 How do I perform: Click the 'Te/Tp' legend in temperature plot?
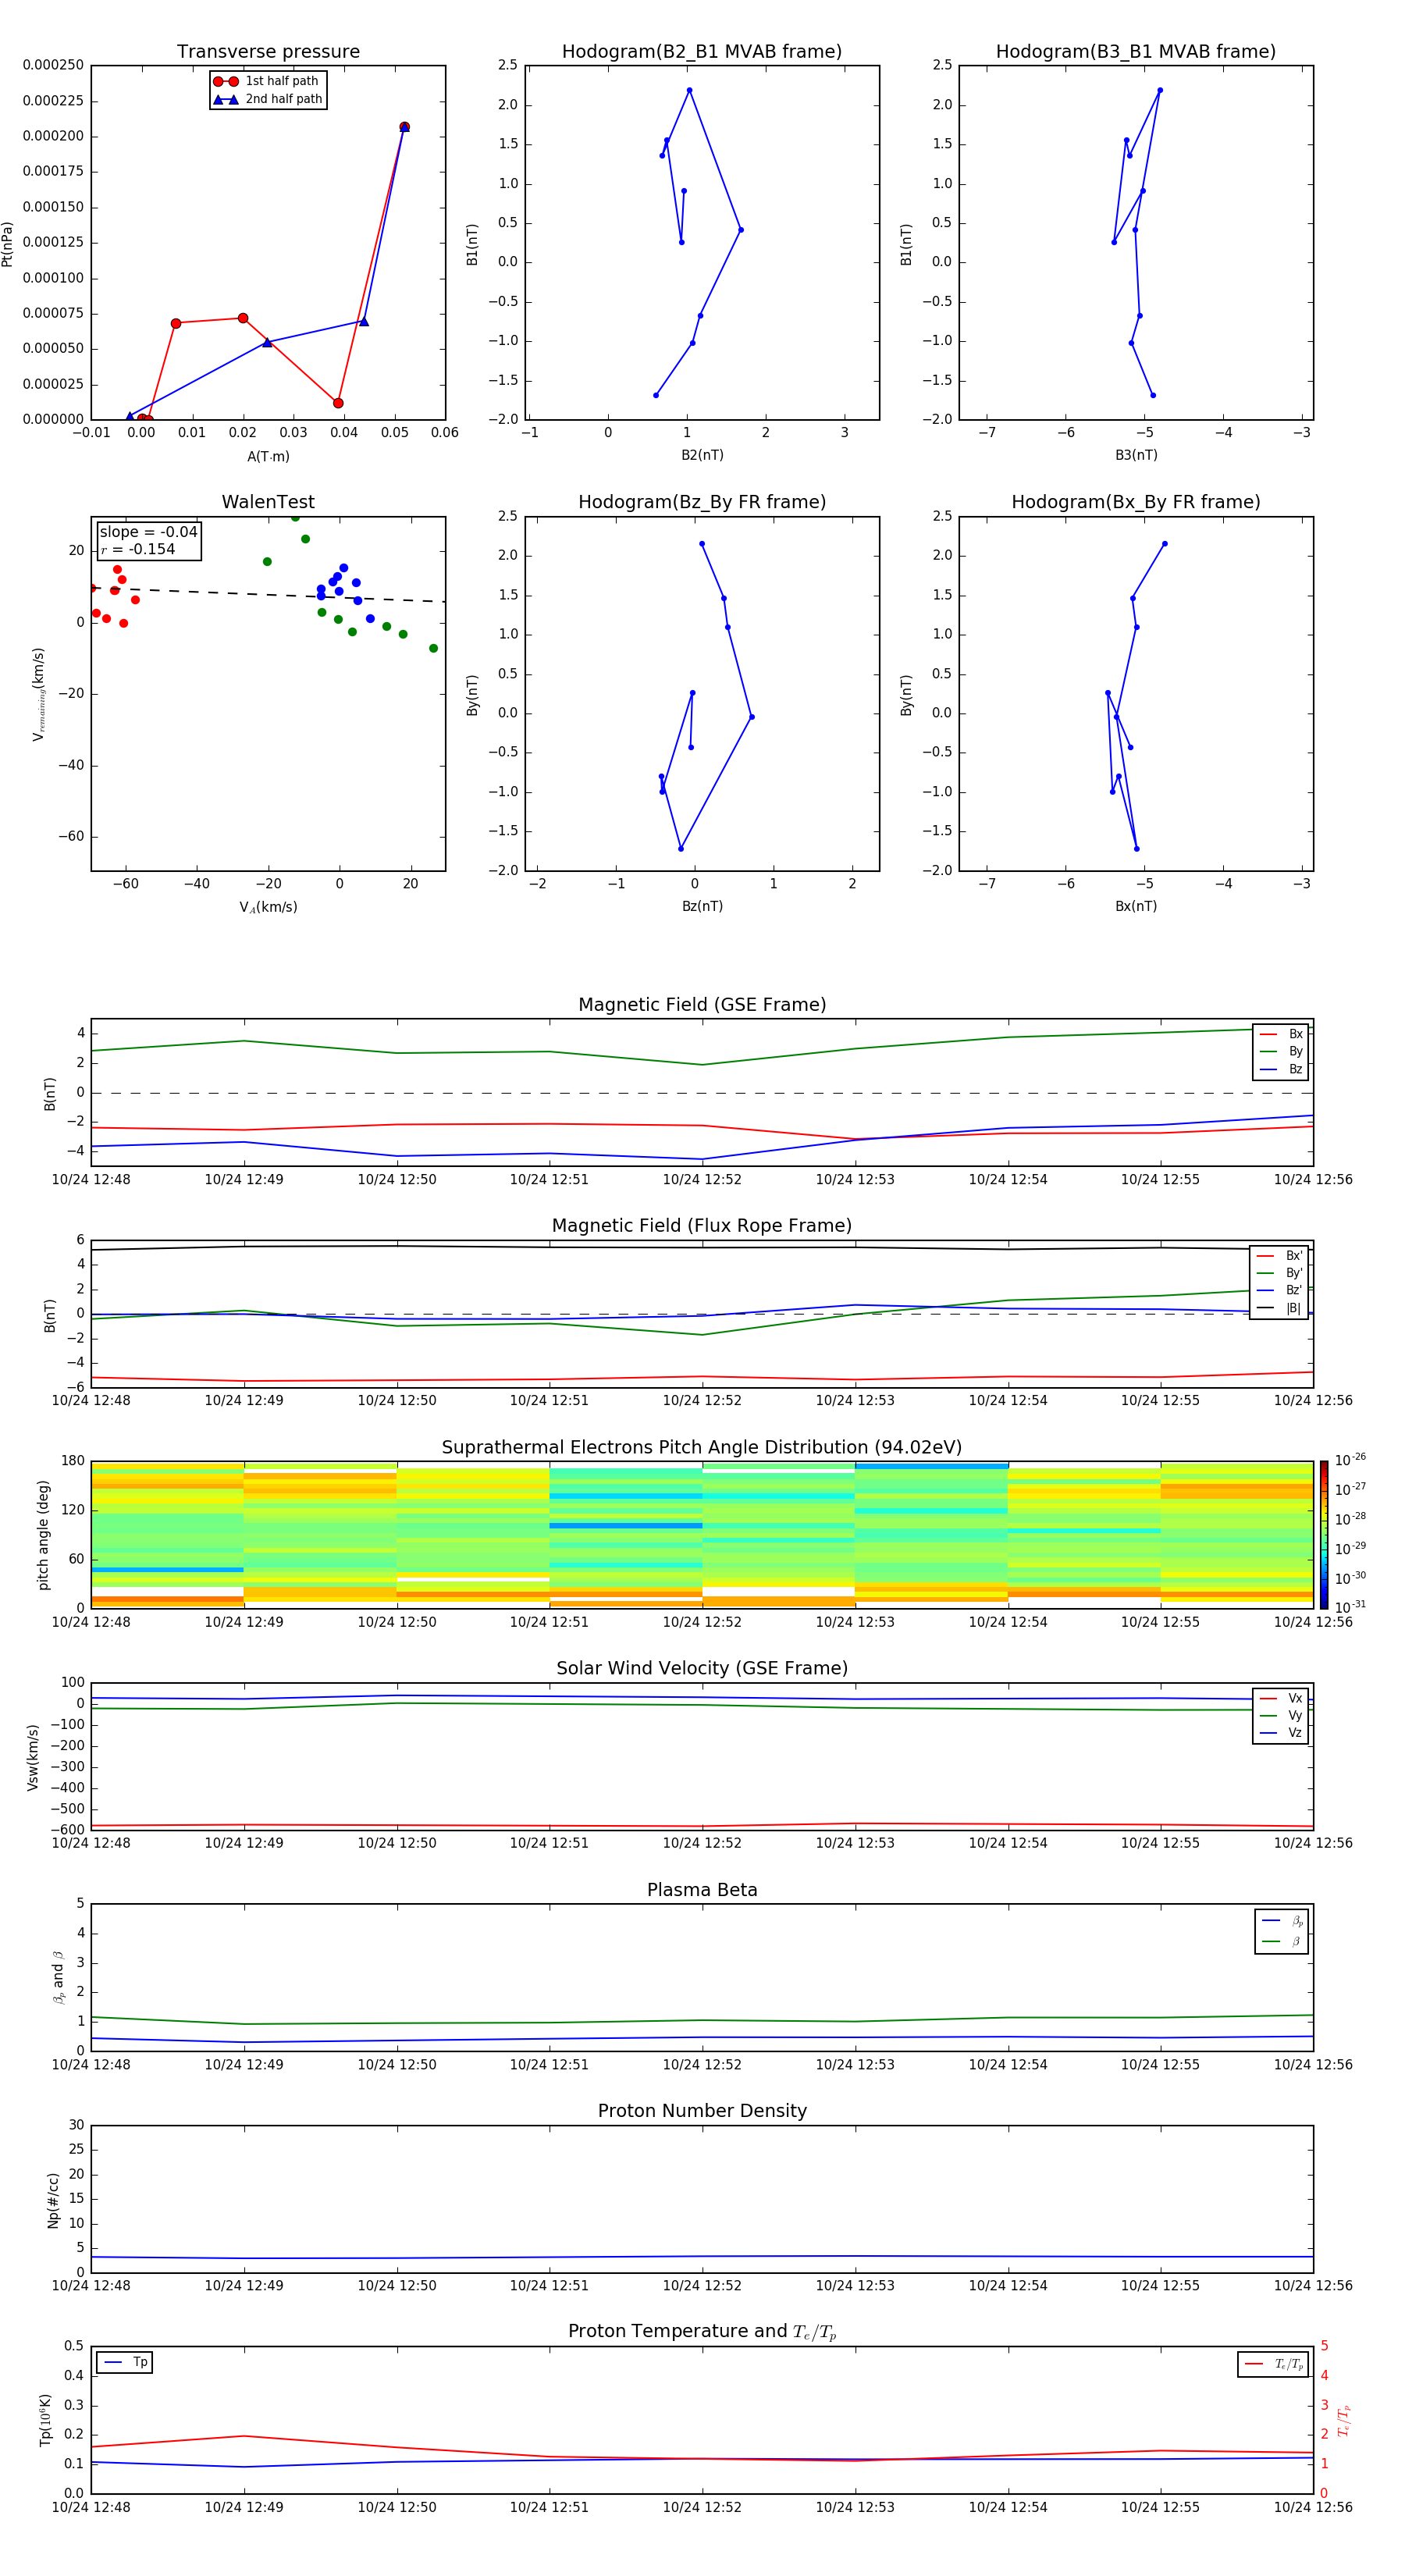coord(1273,2365)
